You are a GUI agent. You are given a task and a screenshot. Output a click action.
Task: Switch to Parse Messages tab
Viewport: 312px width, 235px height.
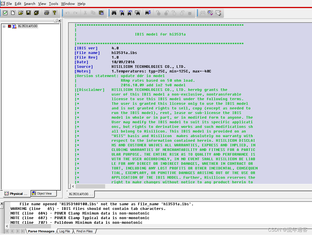(x=41, y=231)
